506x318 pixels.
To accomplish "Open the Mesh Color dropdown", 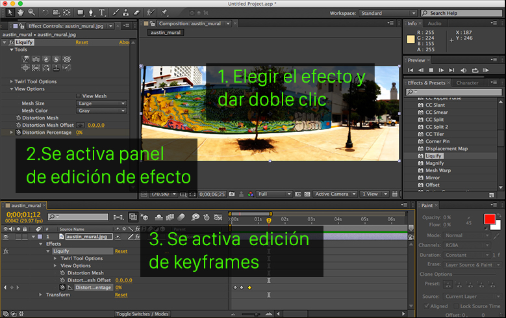I will [101, 111].
